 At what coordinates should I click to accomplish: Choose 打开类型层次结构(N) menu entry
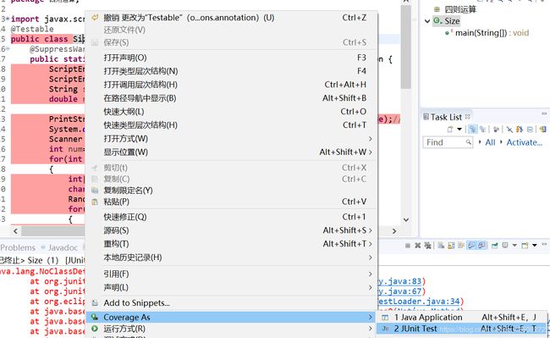coord(232,71)
